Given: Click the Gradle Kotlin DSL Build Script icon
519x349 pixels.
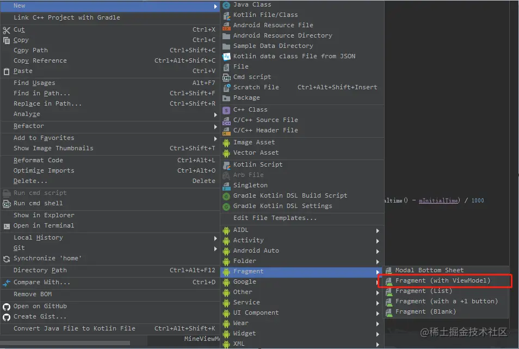Looking at the screenshot, I should 226,196.
